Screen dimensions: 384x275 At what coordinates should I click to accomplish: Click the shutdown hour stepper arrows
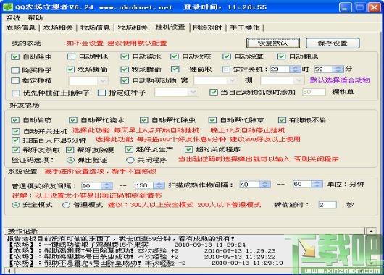[295, 69]
